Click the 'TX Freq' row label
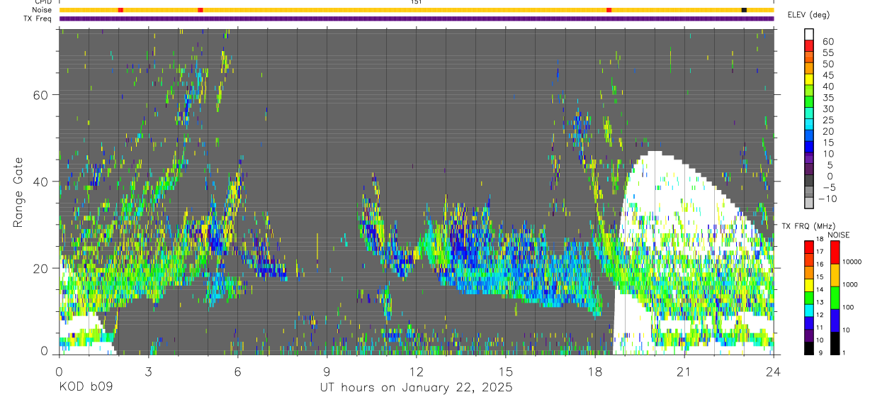 36,18
